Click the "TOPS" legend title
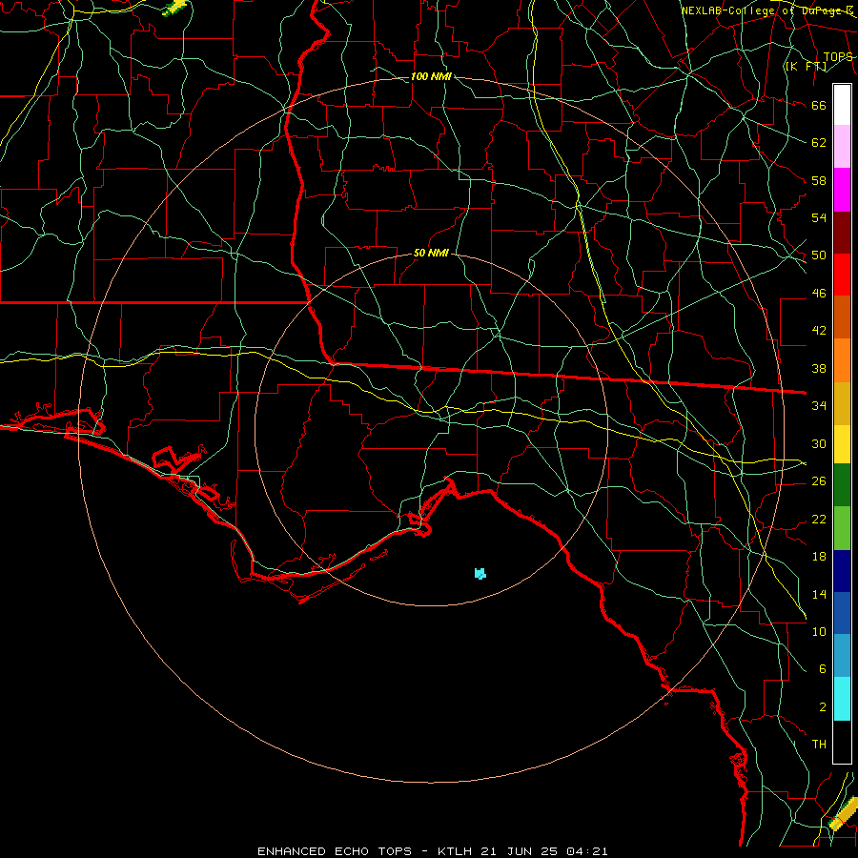Screen dimensions: 858x858 pos(838,57)
